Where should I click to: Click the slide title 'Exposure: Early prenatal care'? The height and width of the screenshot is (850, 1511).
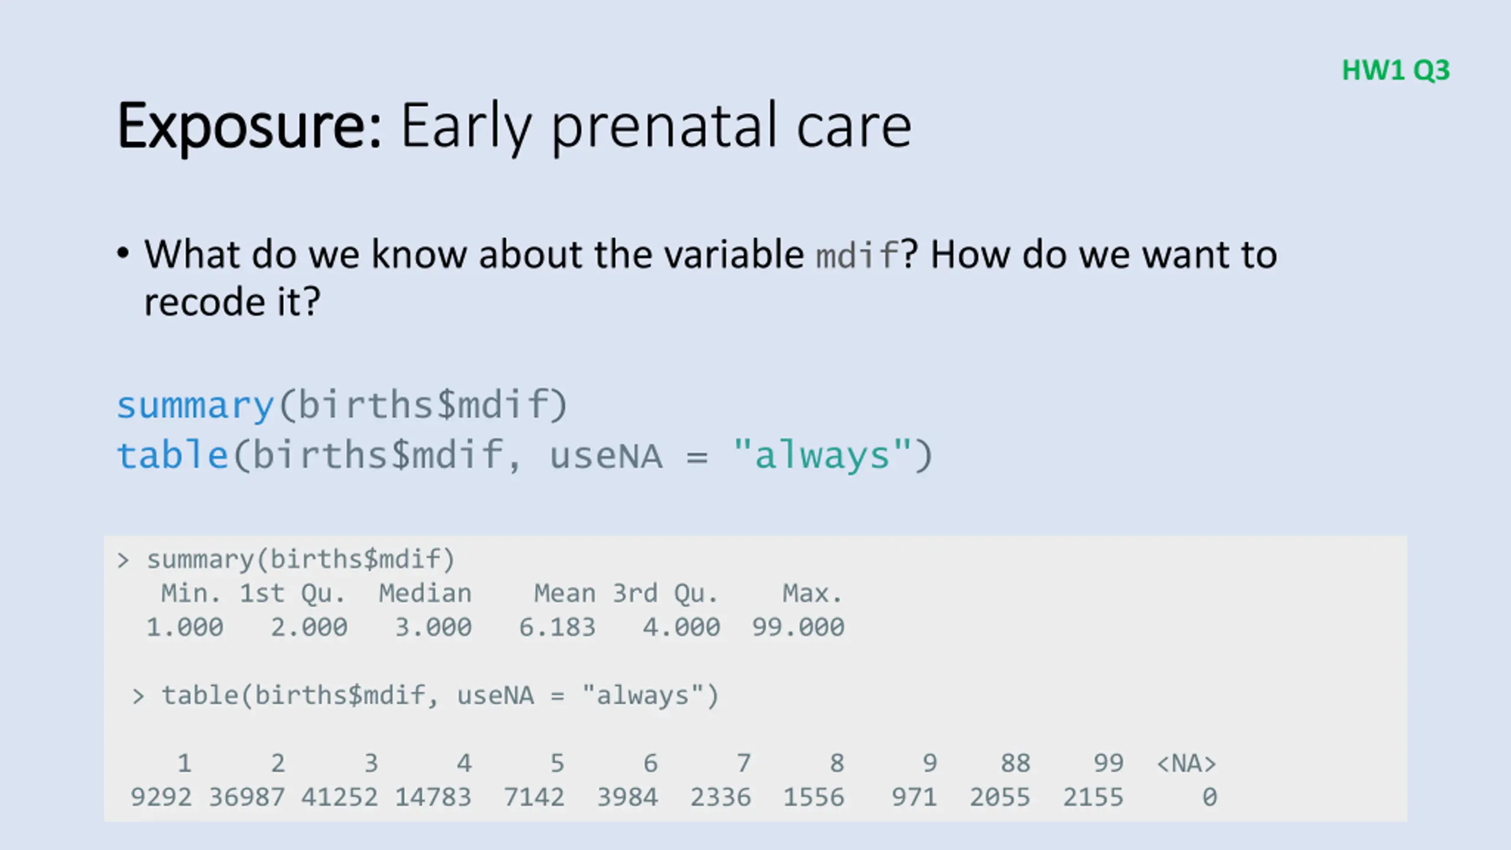coord(515,127)
